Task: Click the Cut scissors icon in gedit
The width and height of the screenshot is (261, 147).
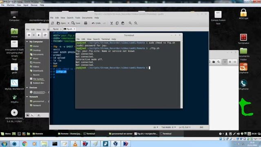Action: point(111,23)
